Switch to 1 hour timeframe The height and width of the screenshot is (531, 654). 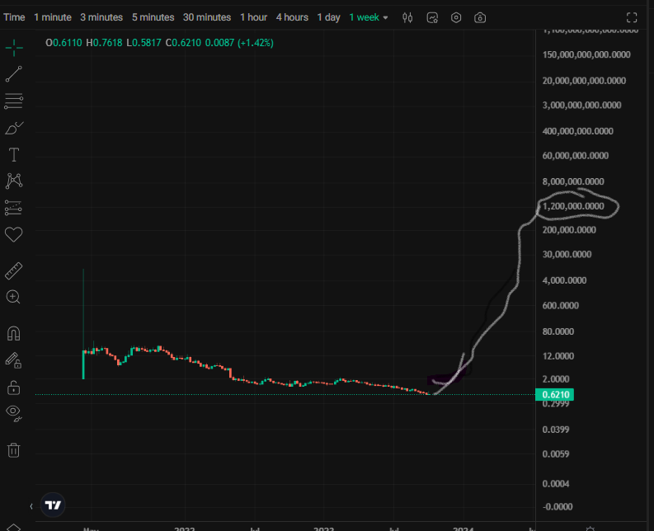click(253, 17)
